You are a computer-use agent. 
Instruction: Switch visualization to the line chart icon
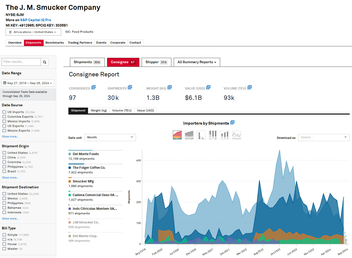[x=236, y=135]
